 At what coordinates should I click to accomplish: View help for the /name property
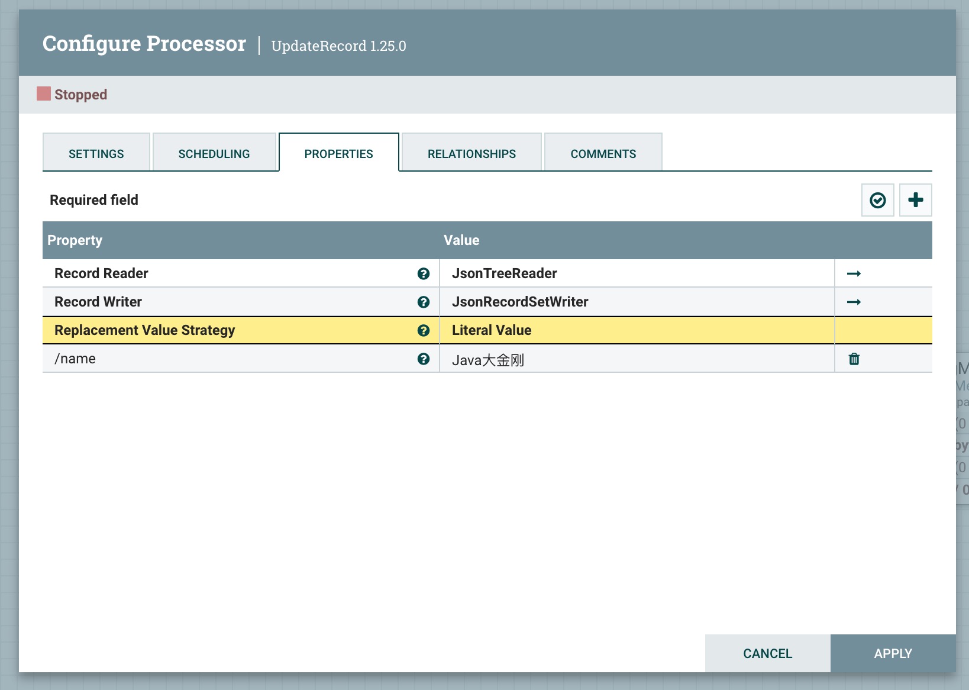[x=424, y=359]
